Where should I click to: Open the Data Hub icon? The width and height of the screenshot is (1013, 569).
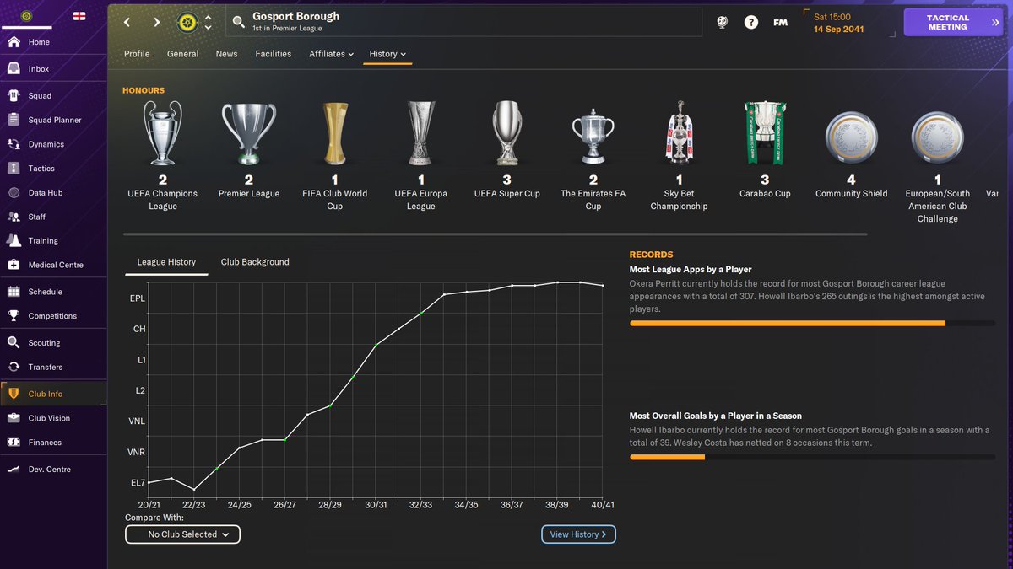coord(14,193)
